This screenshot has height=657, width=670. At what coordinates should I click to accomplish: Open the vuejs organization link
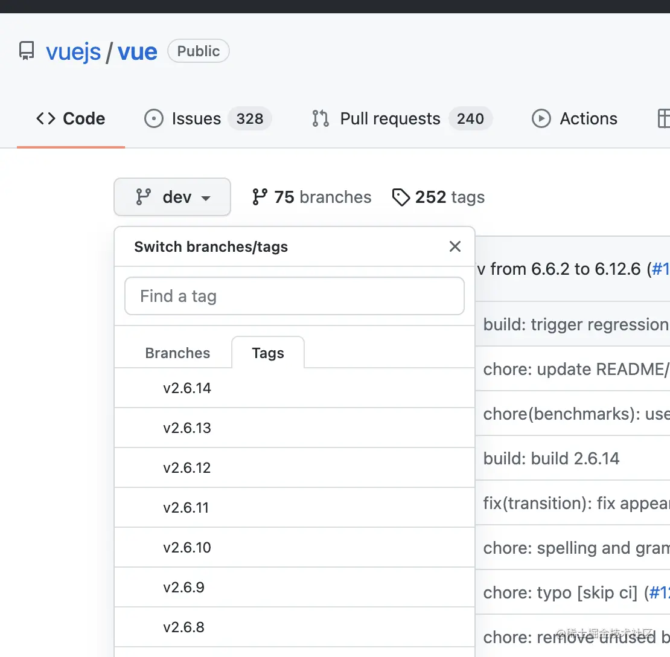[x=74, y=52]
